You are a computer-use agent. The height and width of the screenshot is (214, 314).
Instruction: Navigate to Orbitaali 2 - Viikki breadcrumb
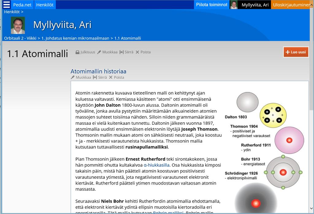tap(20, 38)
